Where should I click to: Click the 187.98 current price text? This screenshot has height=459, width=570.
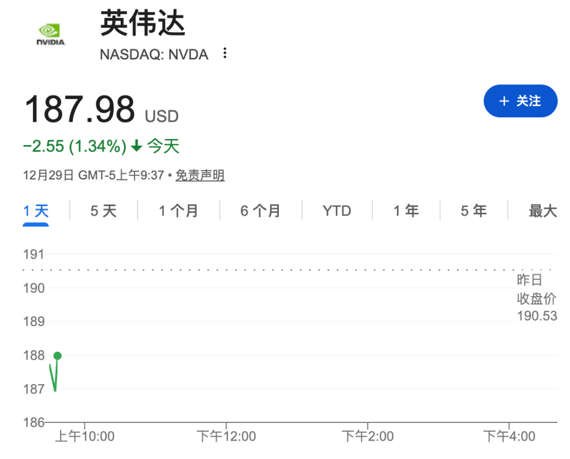(x=80, y=109)
